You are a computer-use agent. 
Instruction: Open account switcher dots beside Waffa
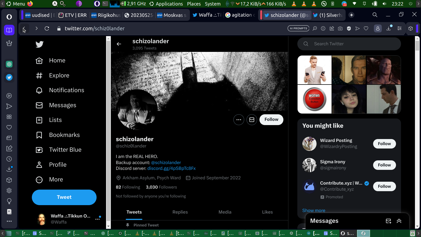98,219
